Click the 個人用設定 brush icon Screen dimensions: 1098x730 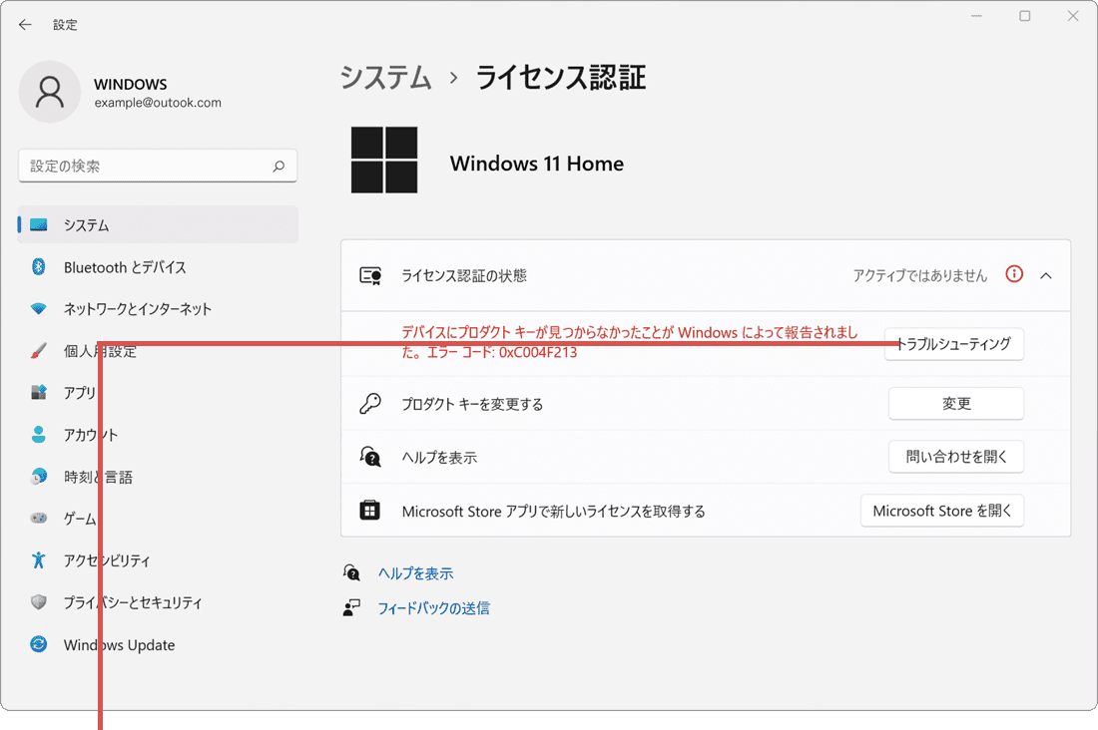(x=36, y=351)
